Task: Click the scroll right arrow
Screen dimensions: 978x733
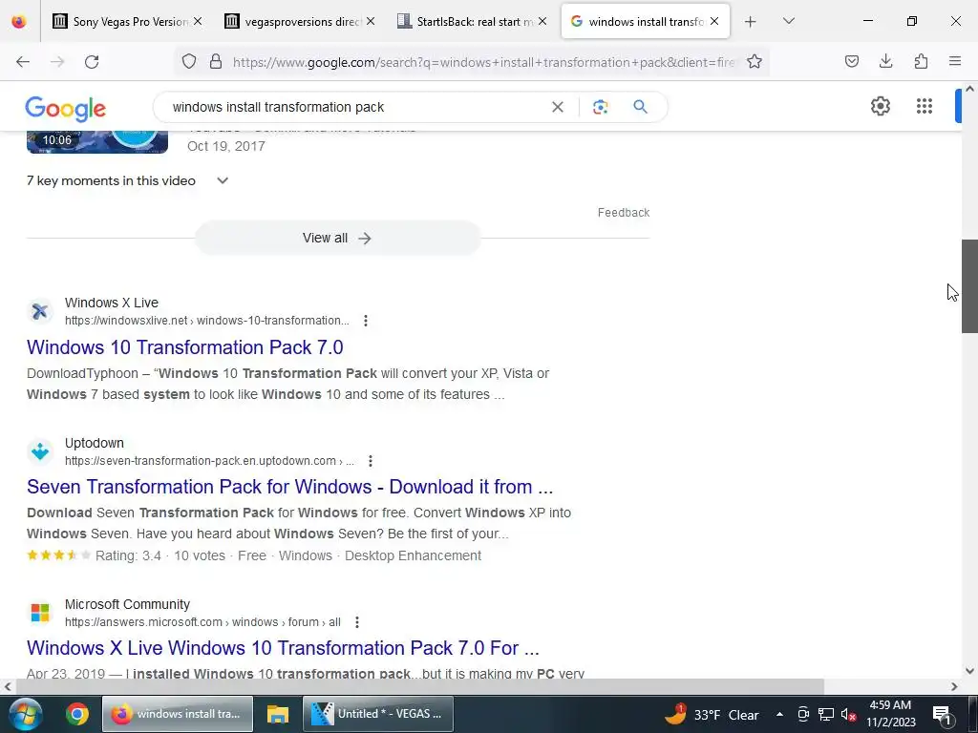Action: (x=954, y=687)
